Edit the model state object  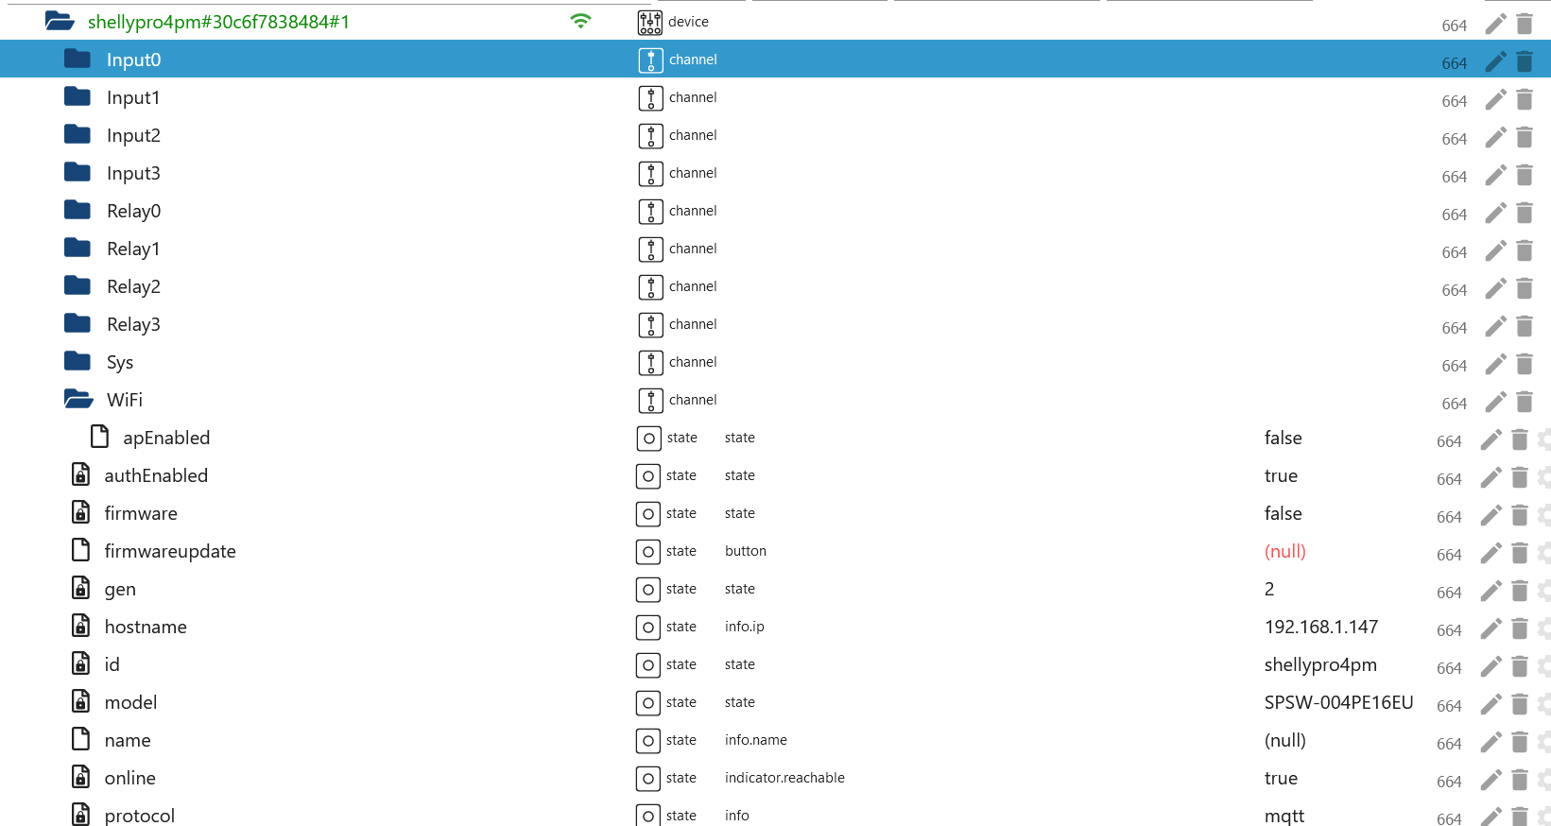[x=1491, y=704]
